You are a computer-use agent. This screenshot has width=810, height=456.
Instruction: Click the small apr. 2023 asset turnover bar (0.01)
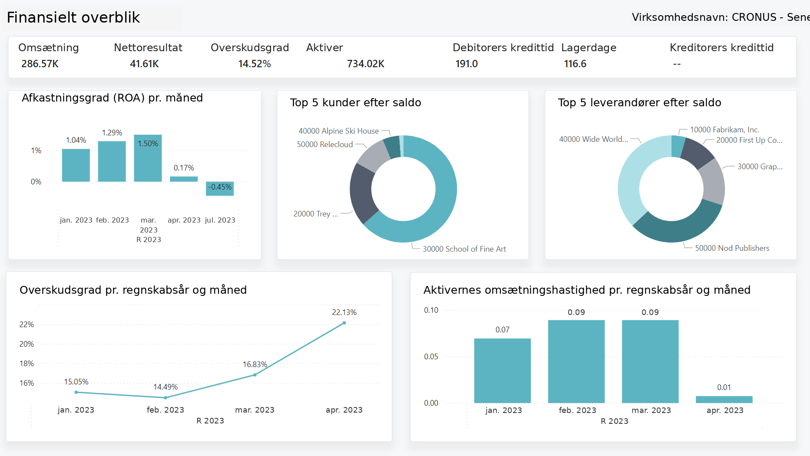(x=724, y=400)
